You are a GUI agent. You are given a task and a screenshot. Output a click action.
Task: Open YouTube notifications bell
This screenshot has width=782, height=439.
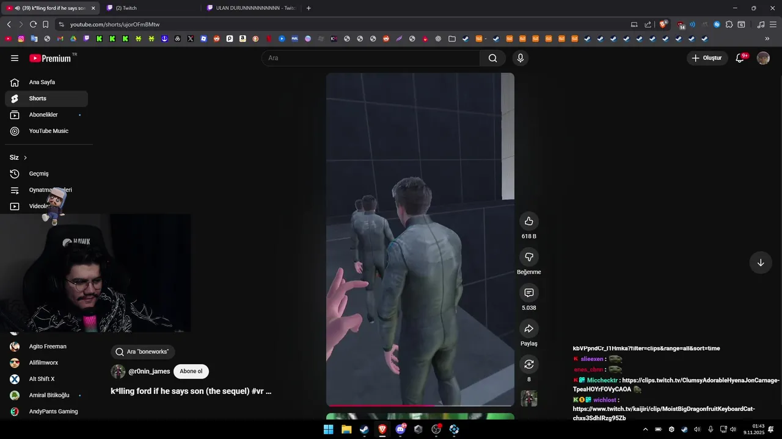click(740, 58)
